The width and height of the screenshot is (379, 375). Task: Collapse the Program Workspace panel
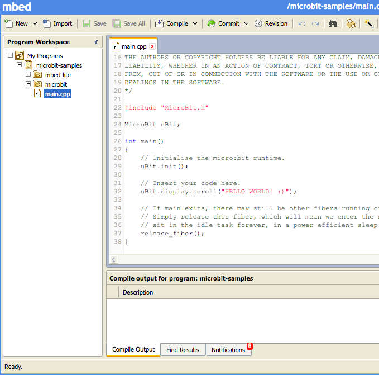tap(96, 42)
